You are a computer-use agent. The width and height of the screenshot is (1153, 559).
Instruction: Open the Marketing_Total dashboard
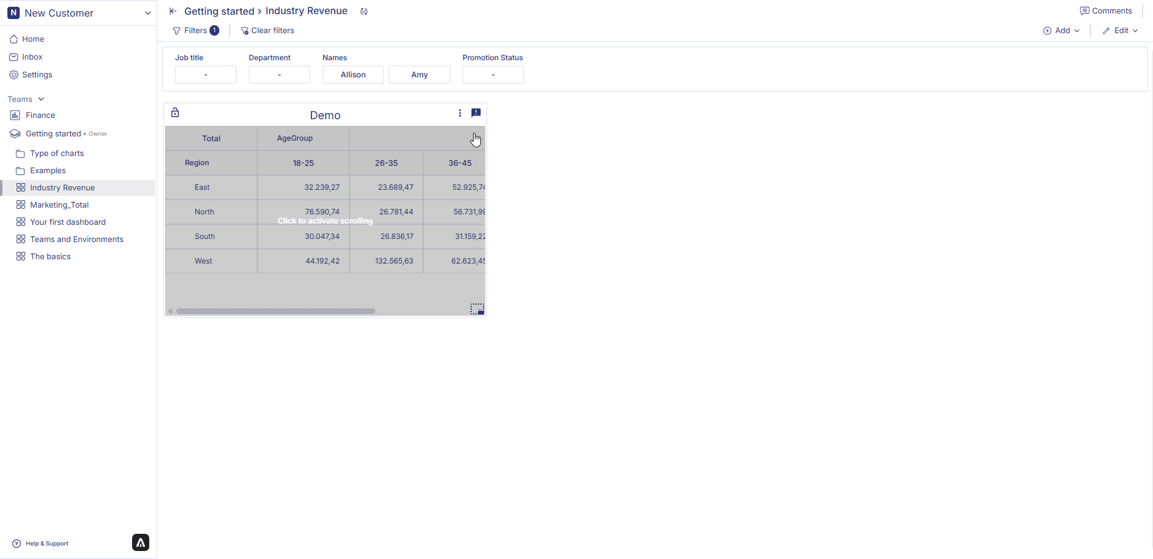point(59,205)
